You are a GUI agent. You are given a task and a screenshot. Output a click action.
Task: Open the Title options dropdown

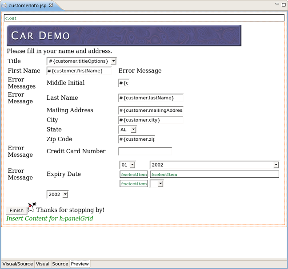tap(114, 61)
